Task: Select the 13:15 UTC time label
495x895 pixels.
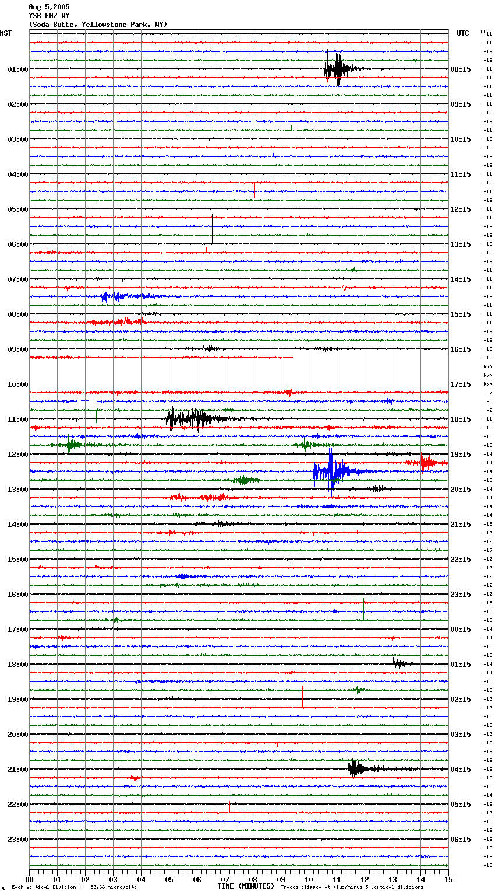Action: point(461,244)
